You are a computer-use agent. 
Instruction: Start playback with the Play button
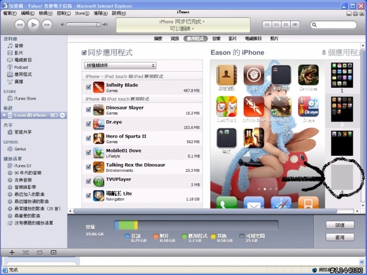pyautogui.click(x=33, y=24)
